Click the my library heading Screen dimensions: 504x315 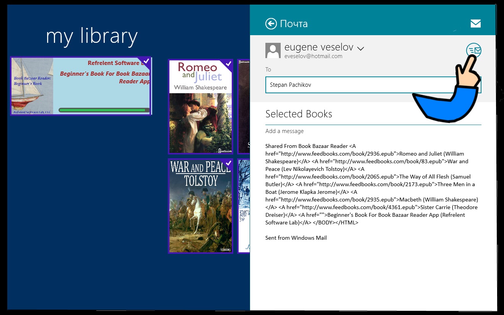91,36
